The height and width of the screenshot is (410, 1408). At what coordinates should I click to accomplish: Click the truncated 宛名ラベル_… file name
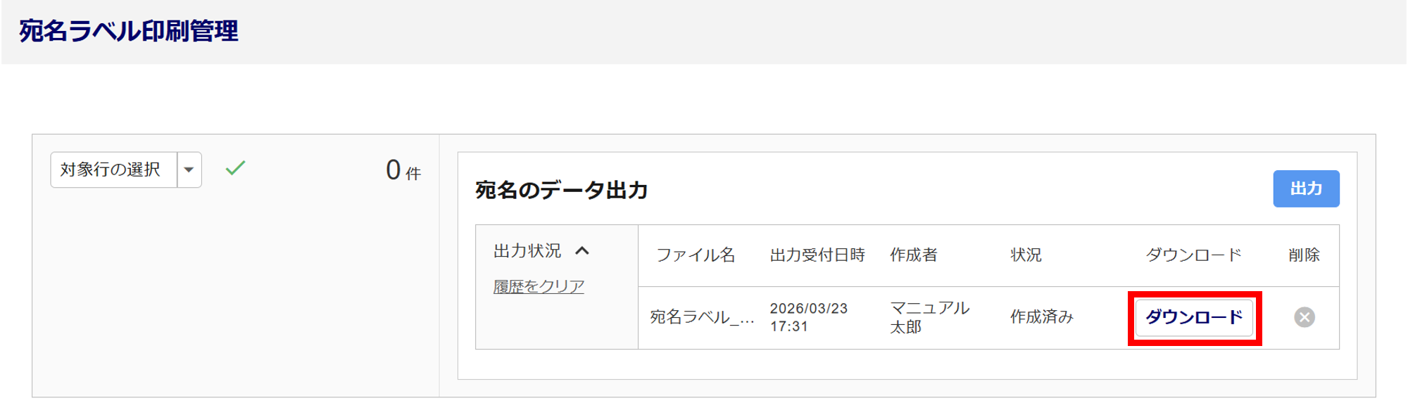[701, 317]
